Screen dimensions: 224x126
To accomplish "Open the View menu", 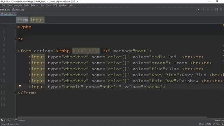I will [x=9, y=6].
